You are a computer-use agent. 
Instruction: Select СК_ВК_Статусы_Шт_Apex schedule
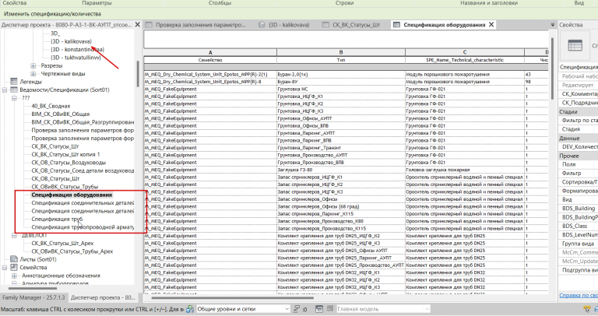tap(62, 243)
